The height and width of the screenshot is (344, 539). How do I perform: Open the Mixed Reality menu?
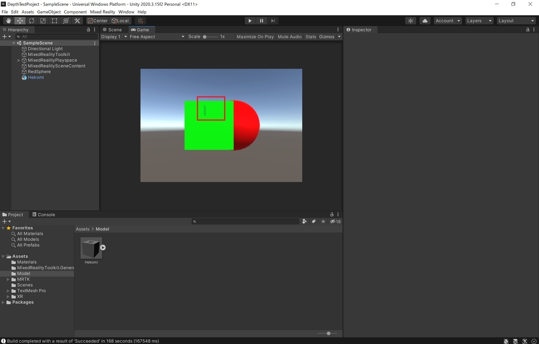102,12
